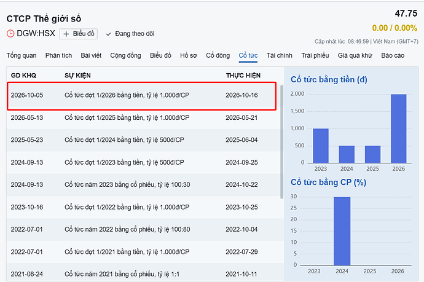Select the Cổ tức tab
424x282 pixels.
248,55
